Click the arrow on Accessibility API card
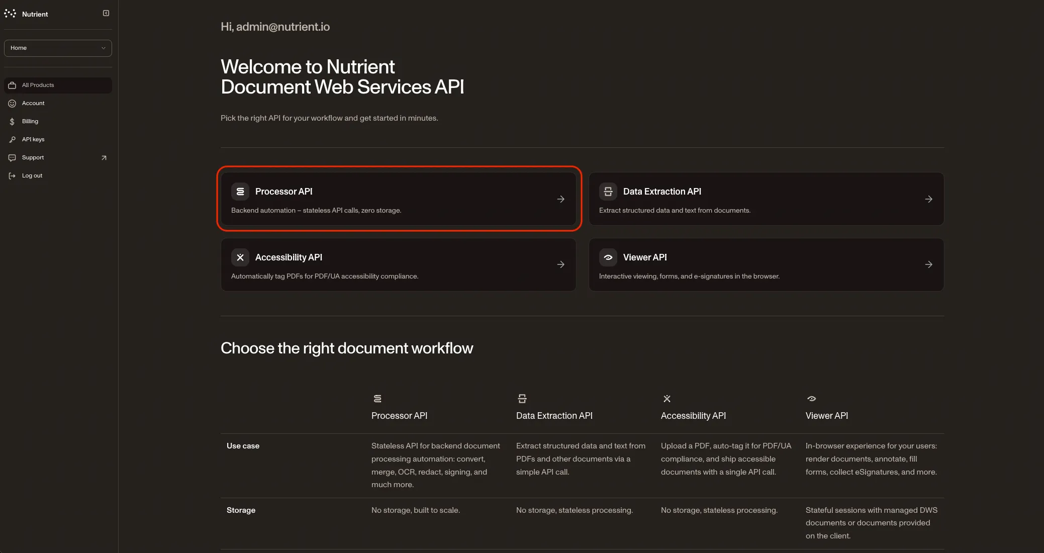Screen dimensions: 1044x553 point(561,264)
